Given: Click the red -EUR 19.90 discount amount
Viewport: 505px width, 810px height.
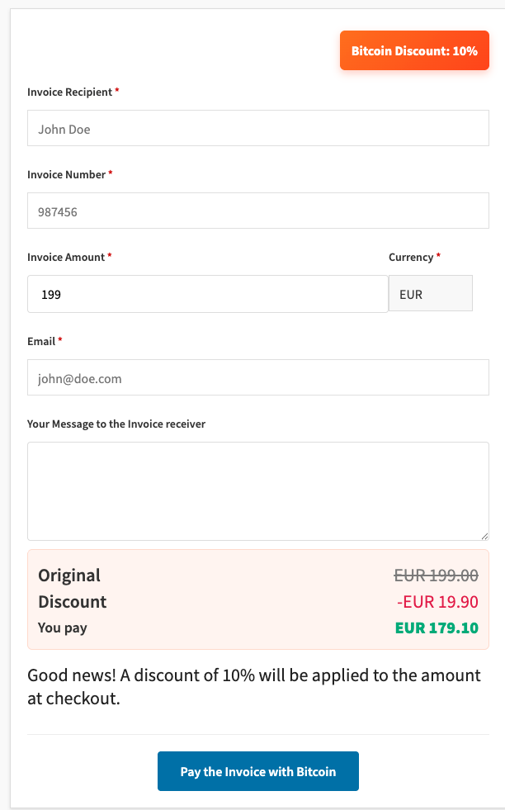Looking at the screenshot, I should (437, 602).
